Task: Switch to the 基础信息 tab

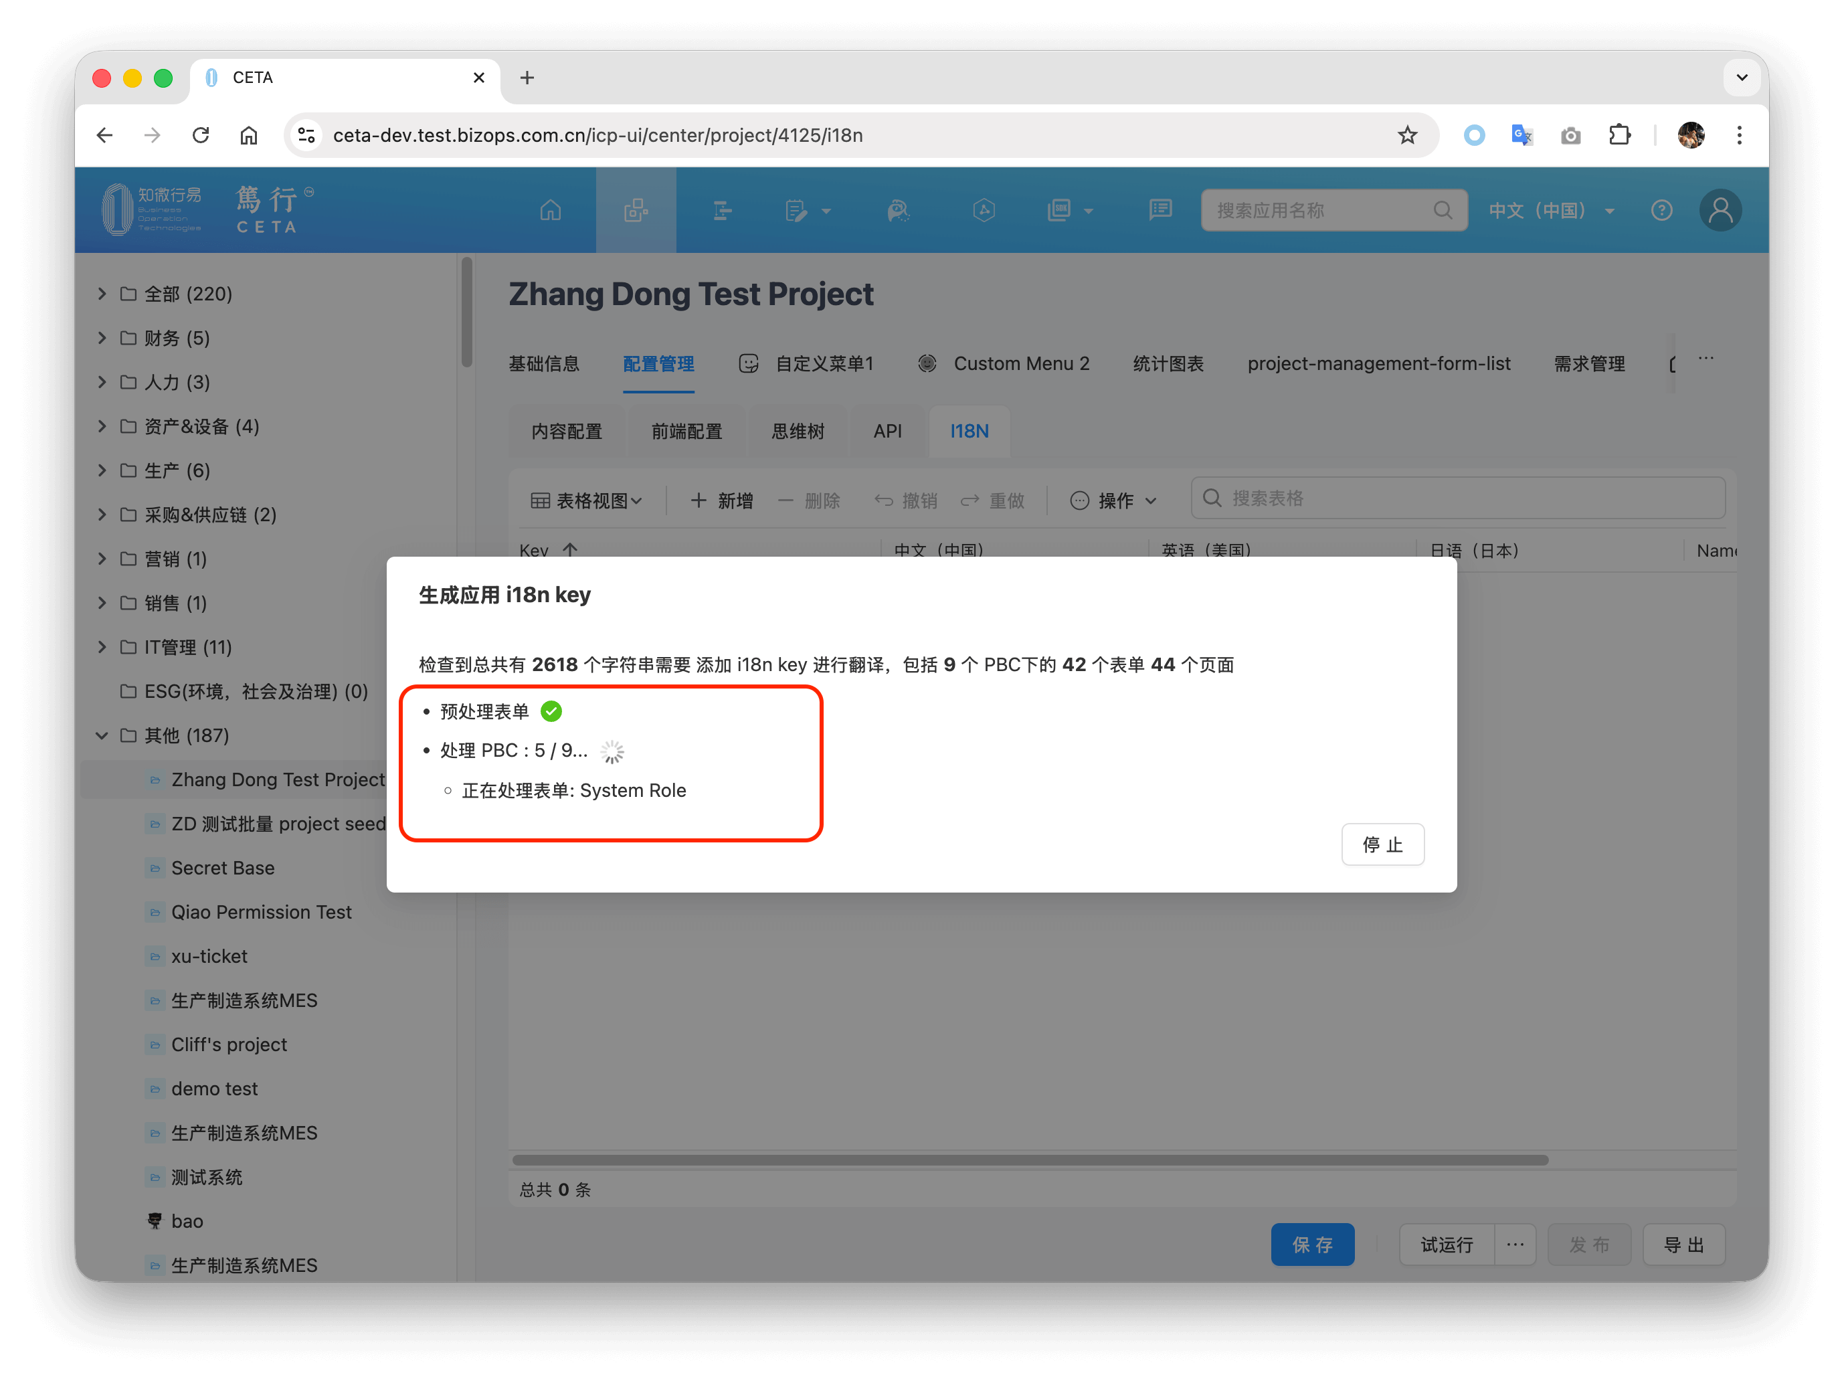Action: coord(543,363)
